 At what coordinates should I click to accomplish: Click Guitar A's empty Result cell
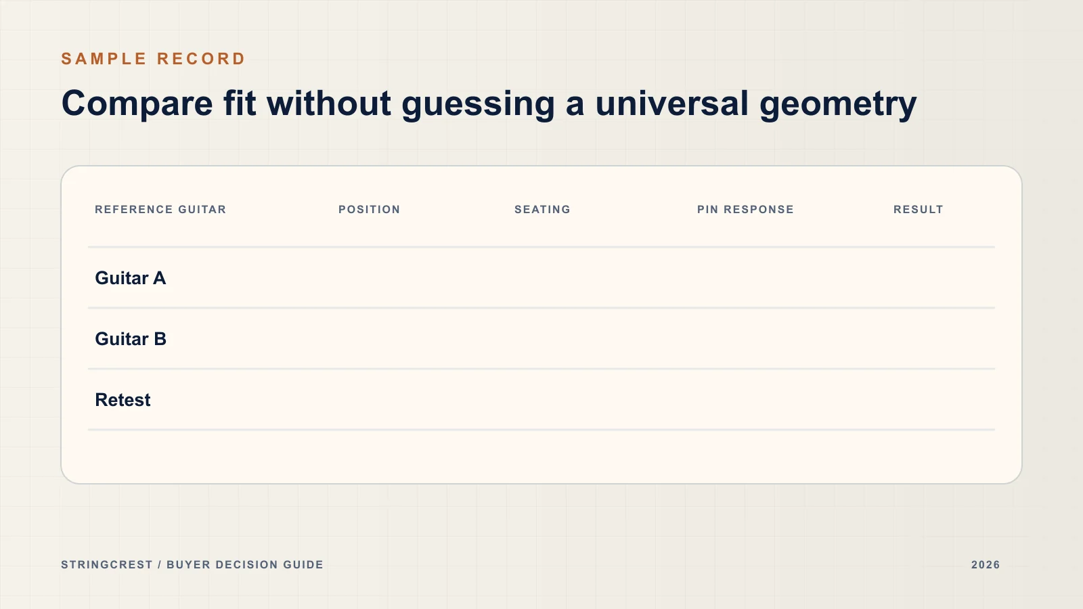click(x=941, y=278)
